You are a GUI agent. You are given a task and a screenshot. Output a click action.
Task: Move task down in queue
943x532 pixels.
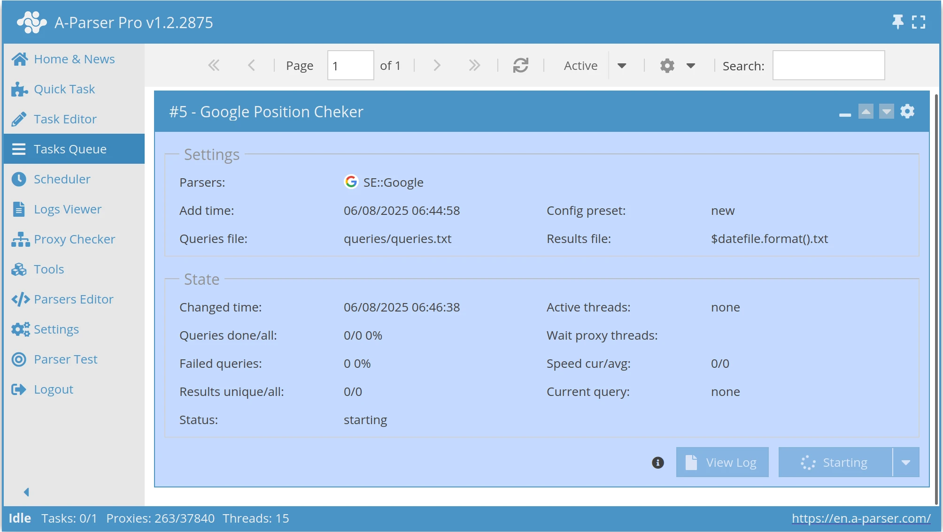tap(886, 112)
